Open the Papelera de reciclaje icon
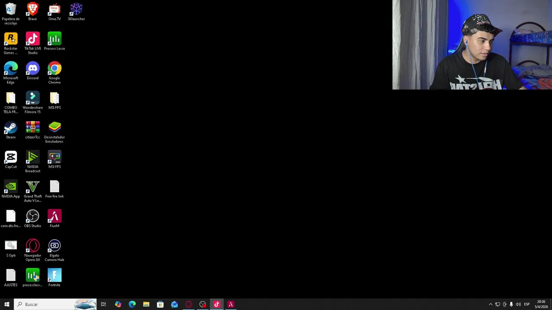552x310 pixels. tap(11, 14)
